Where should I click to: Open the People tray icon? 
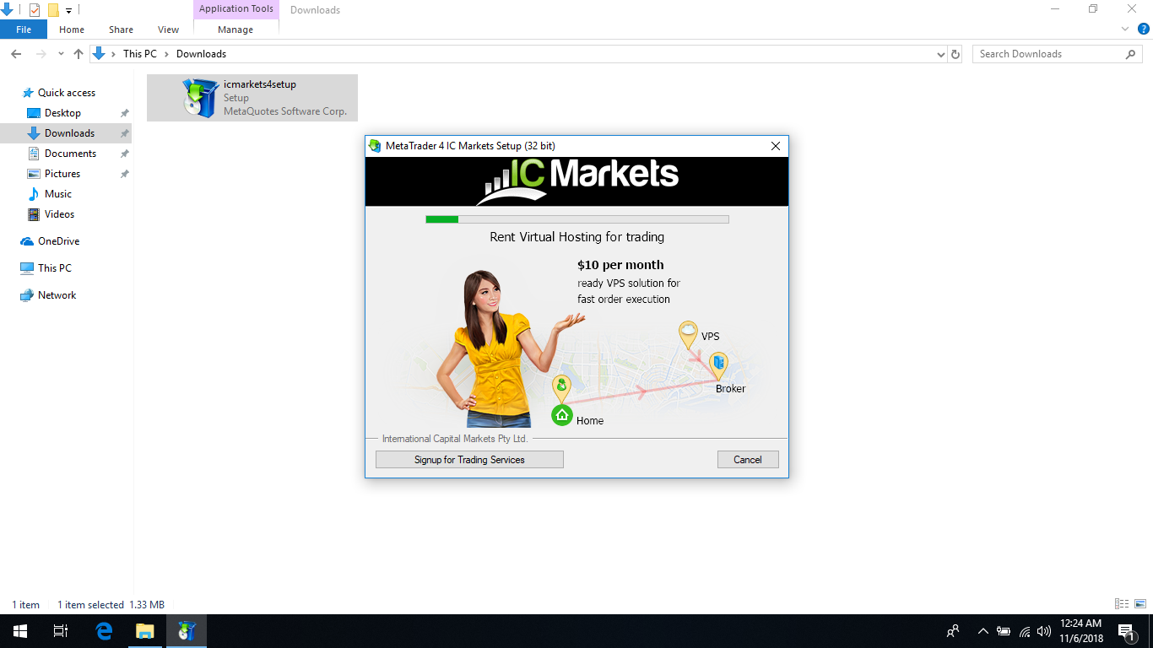pos(953,631)
